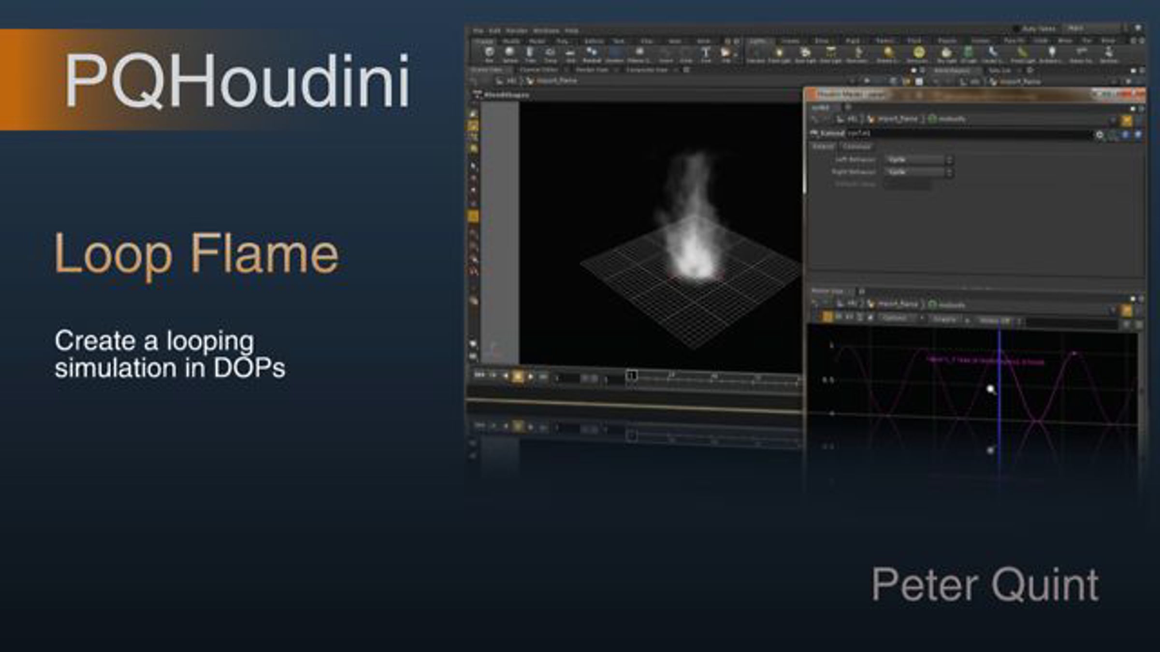Click the current frame marker on timeline
Viewport: 1160px width, 652px height.
631,375
